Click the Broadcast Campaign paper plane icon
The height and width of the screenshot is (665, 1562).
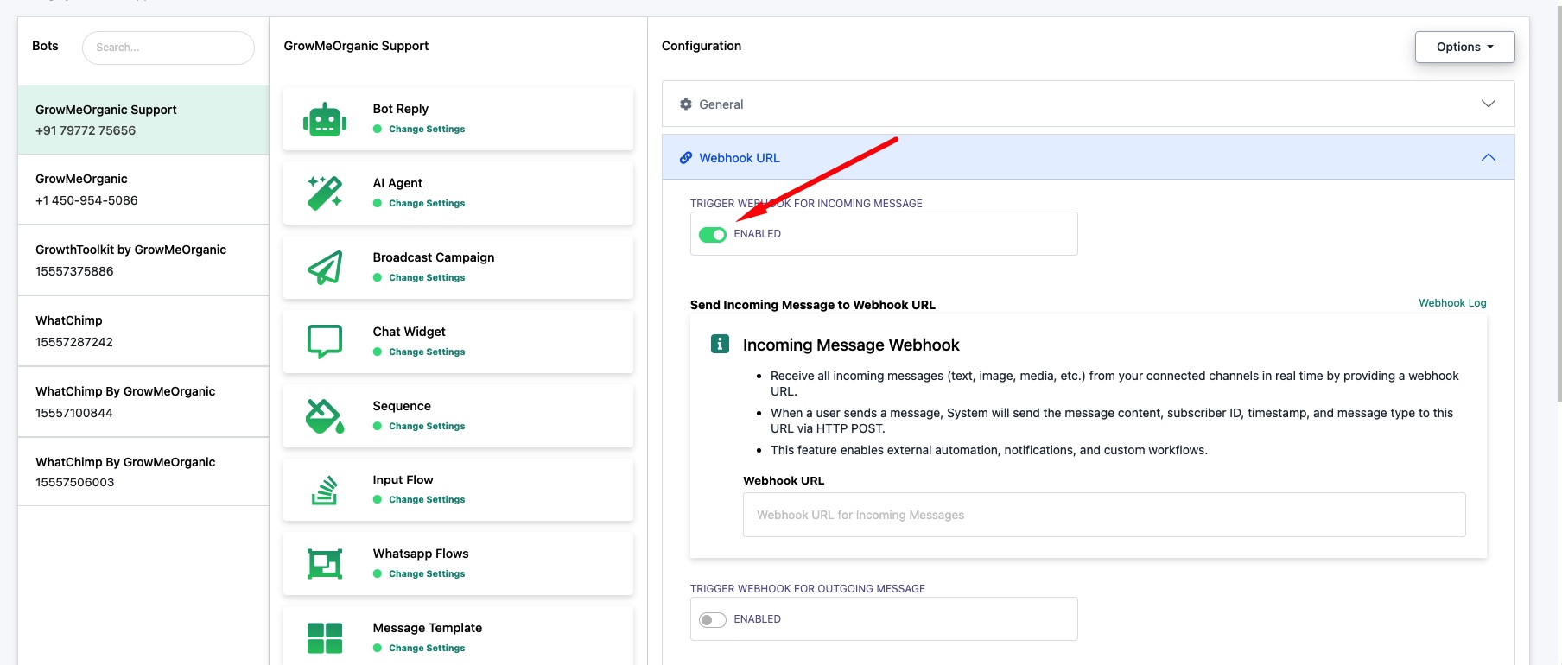point(325,268)
